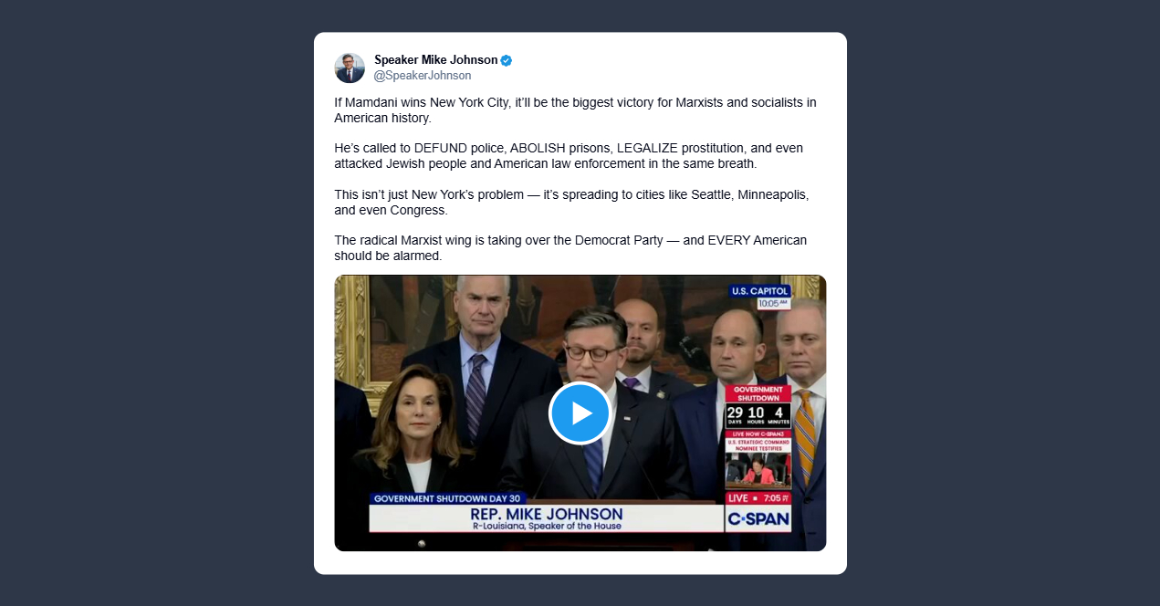Viewport: 1160px width, 606px height.
Task: Click the paragraph beginning 'If Mamdani wins'
Action: click(x=575, y=110)
